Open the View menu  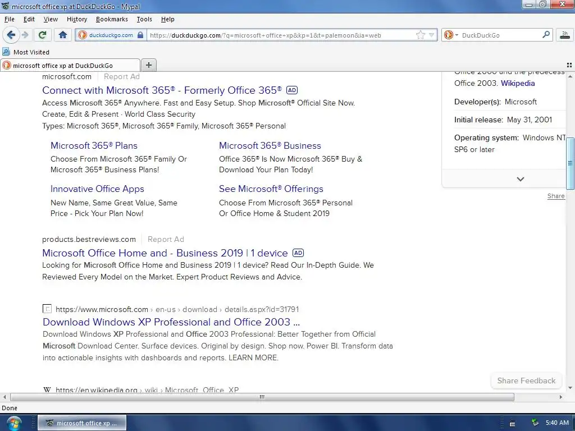coord(51,19)
